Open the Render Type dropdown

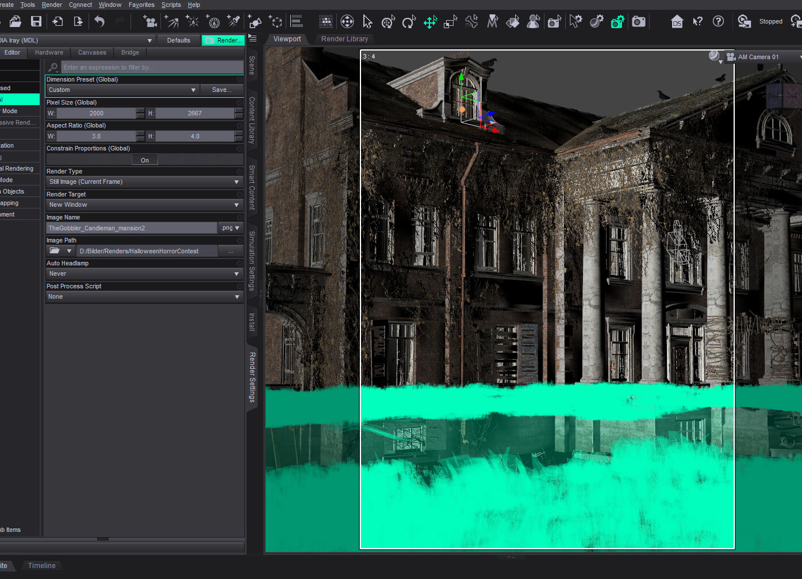pos(144,182)
